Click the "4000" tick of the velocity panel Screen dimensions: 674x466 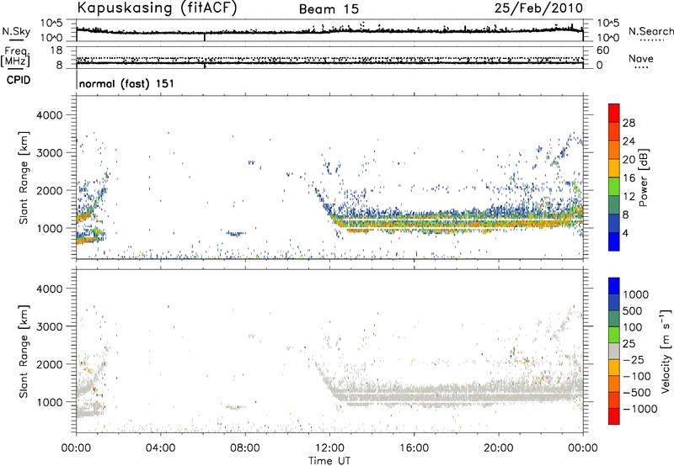coord(50,289)
